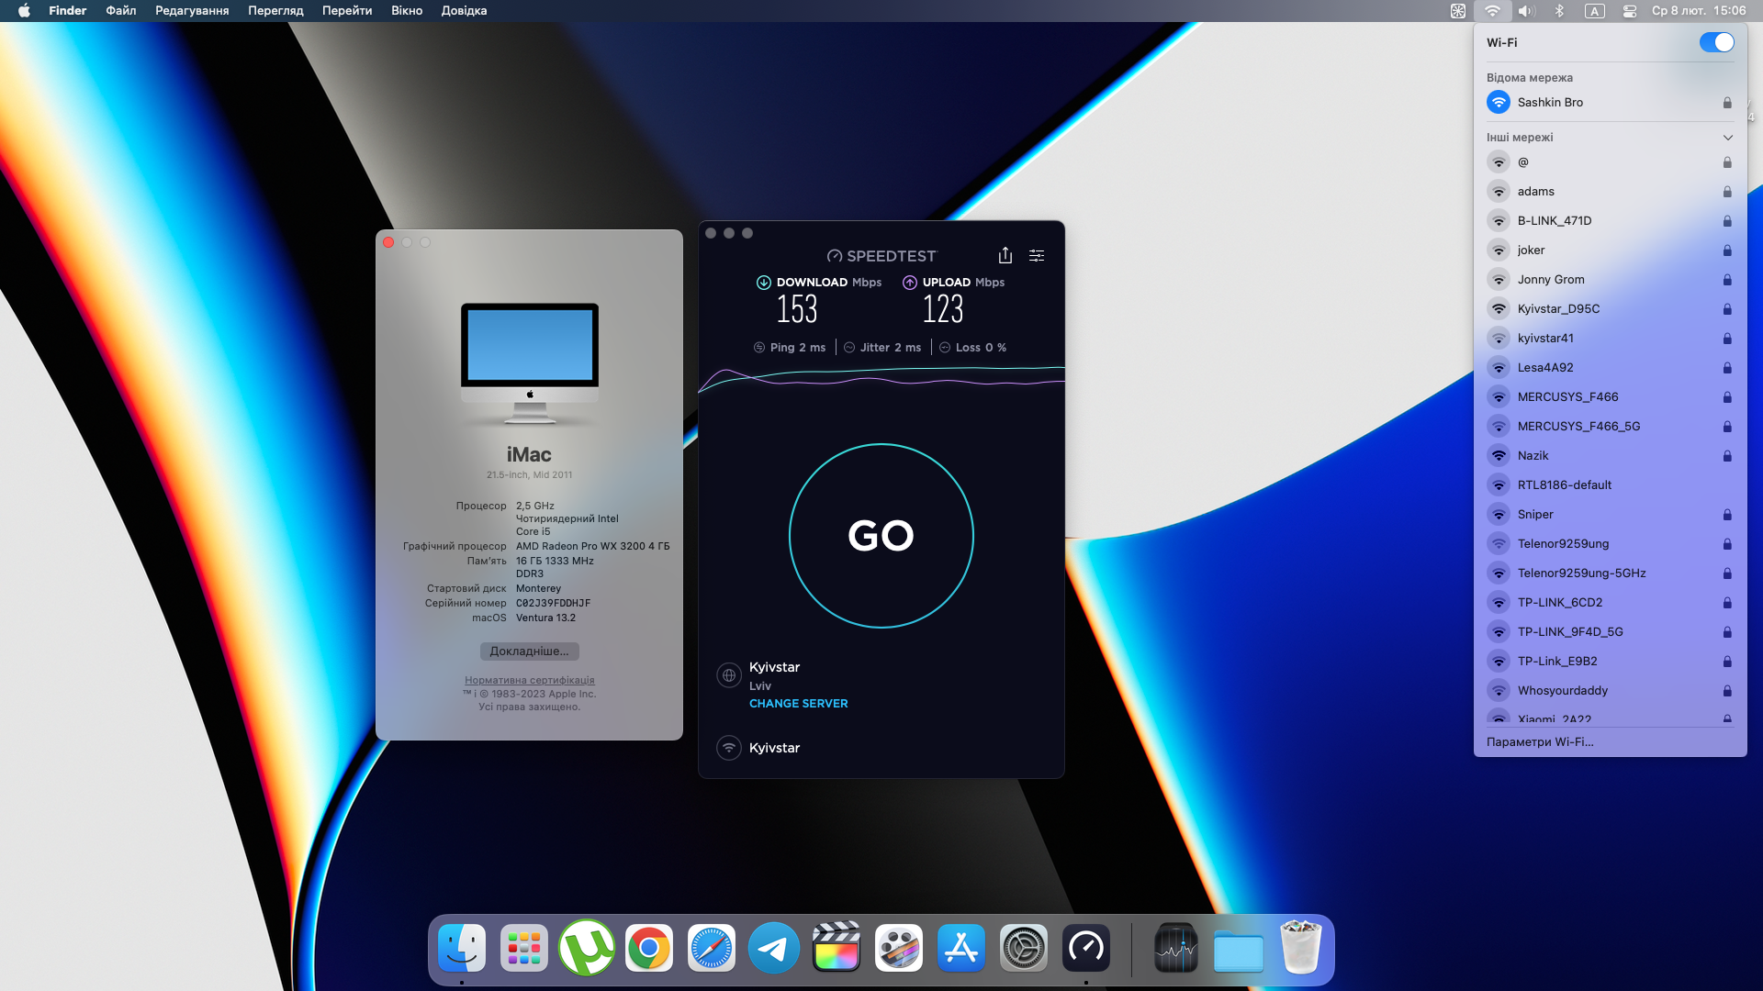This screenshot has width=1763, height=991.
Task: Open Control Center from menu bar
Action: click(x=1630, y=11)
